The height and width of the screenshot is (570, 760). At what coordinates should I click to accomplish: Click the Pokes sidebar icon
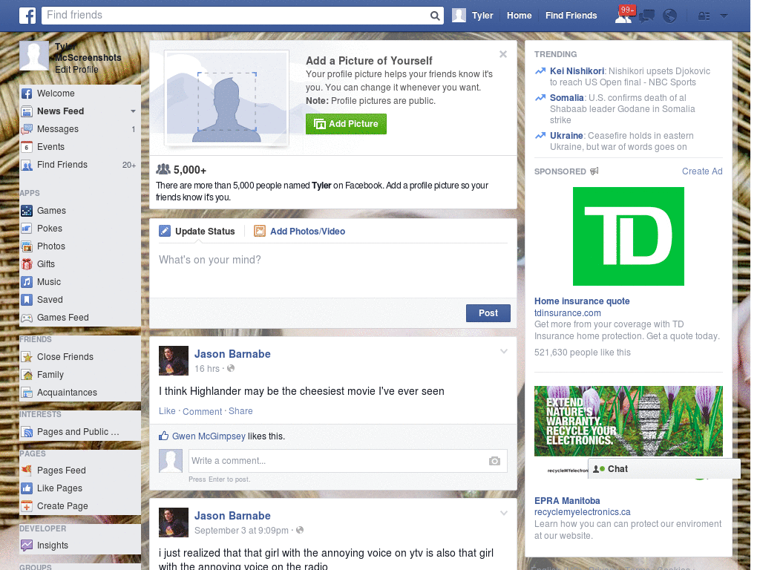[27, 229]
